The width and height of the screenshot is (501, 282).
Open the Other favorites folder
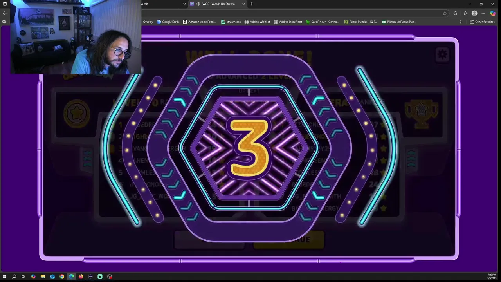pos(482,22)
